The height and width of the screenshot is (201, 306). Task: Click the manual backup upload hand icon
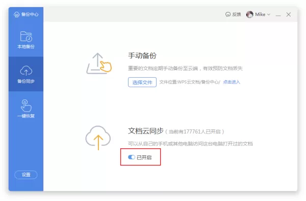pos(99,63)
